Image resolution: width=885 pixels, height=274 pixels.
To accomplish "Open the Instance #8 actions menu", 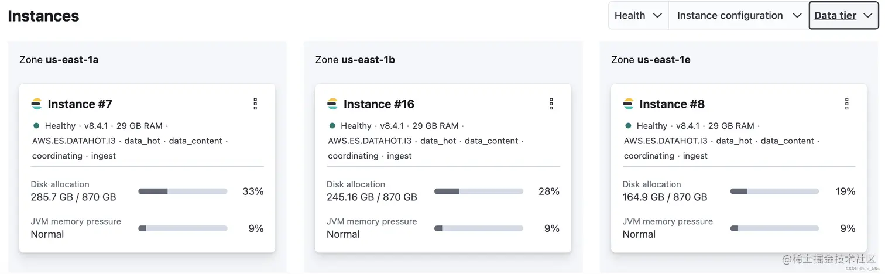I will [x=847, y=104].
